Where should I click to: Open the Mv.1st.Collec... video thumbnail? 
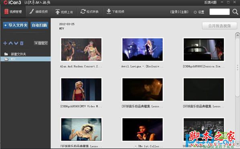(x=142, y=129)
